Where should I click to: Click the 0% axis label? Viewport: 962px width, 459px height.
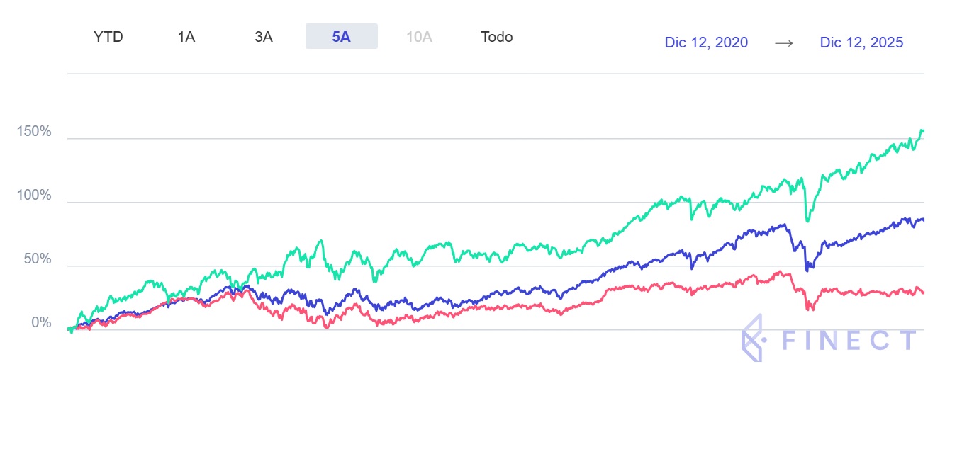click(x=40, y=323)
